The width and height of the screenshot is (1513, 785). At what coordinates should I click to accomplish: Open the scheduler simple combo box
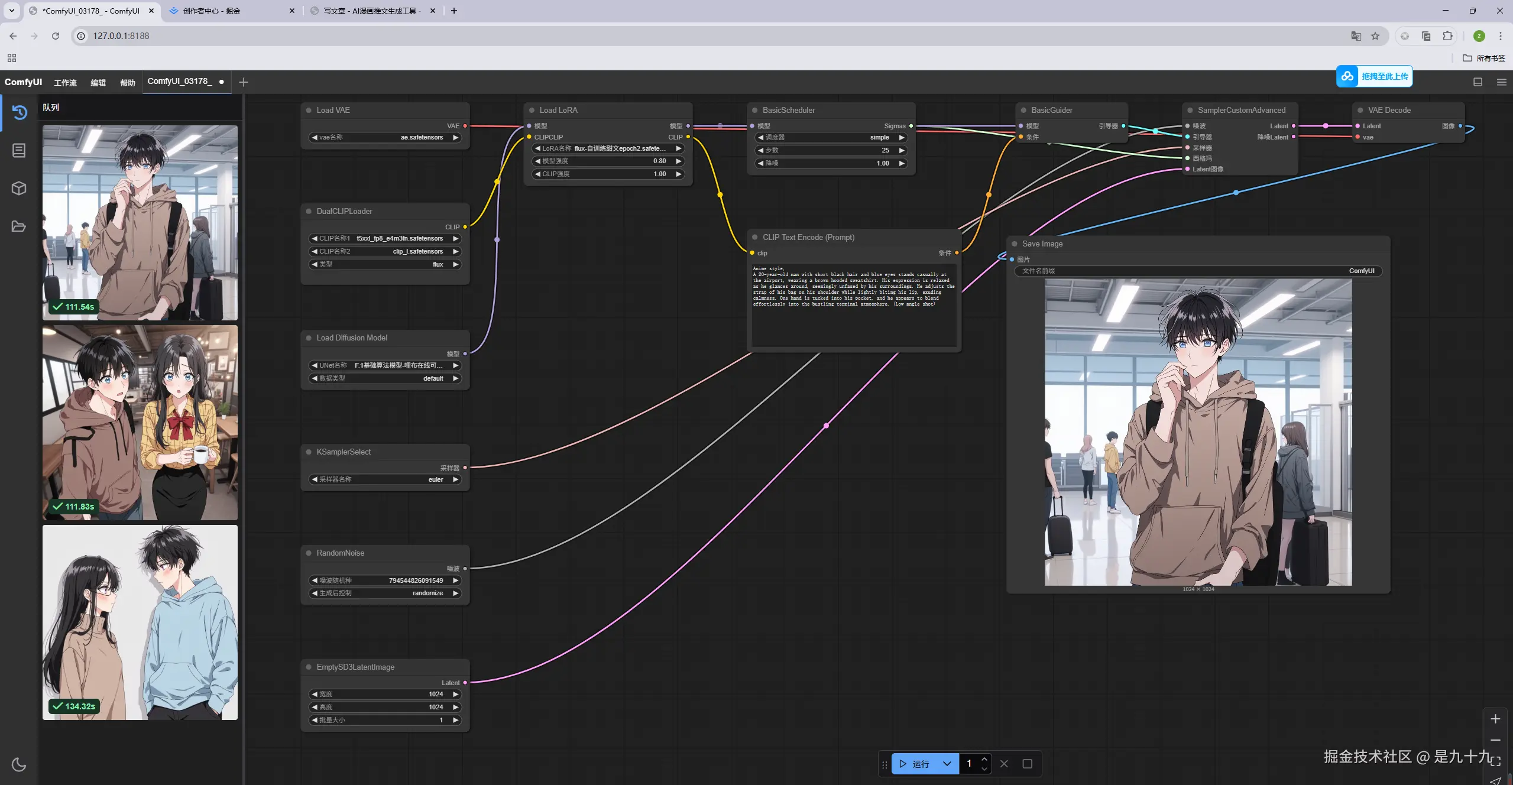(831, 137)
